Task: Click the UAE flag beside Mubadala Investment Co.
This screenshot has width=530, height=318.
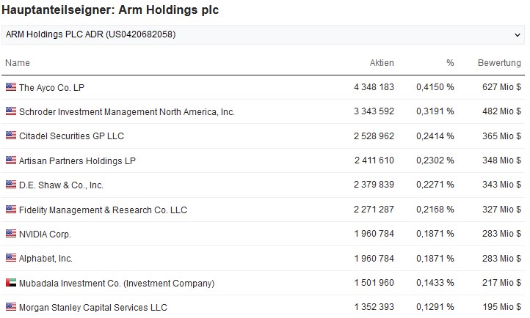Action: (10, 283)
